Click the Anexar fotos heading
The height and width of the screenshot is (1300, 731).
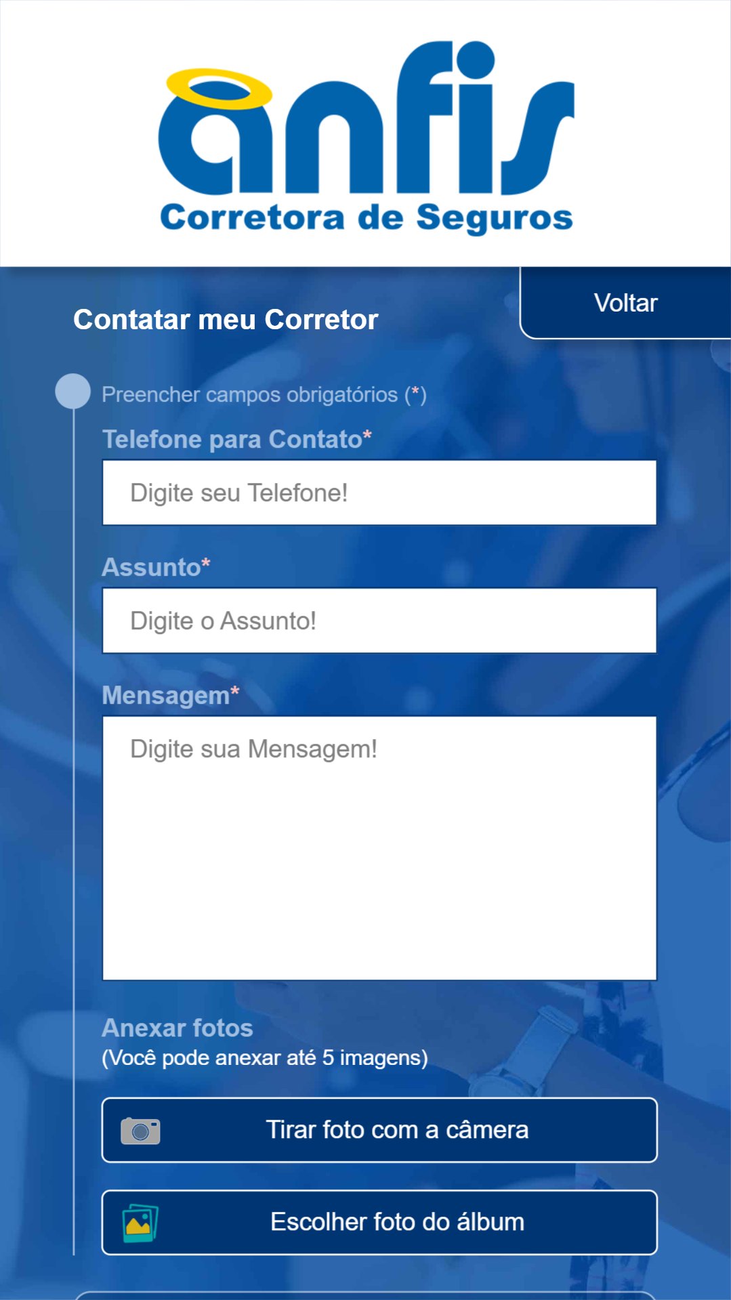pos(177,1028)
